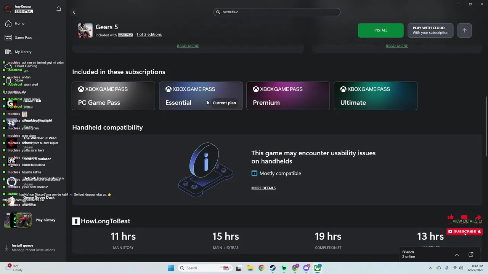488x274 pixels.
Task: Expand the Friends panel chevron
Action: click(457, 255)
